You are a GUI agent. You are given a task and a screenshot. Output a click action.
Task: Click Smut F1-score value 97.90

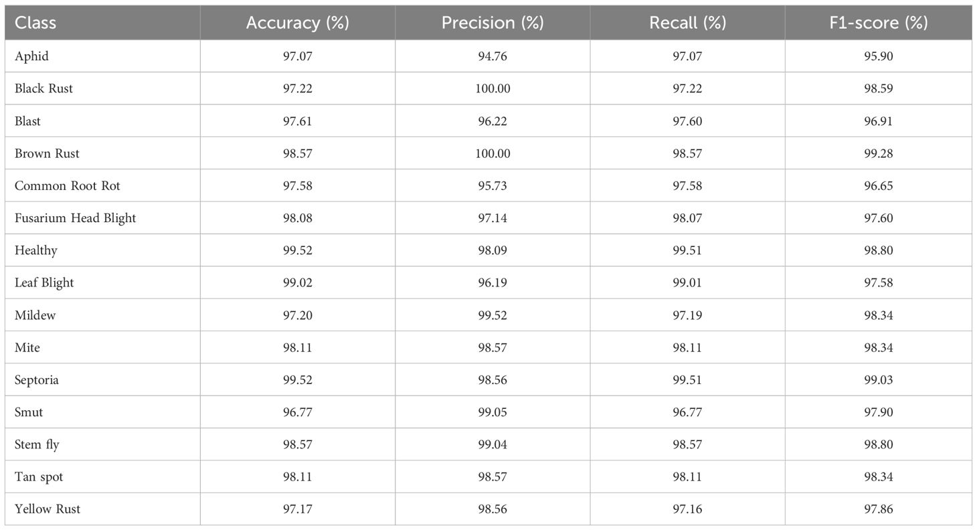click(878, 412)
